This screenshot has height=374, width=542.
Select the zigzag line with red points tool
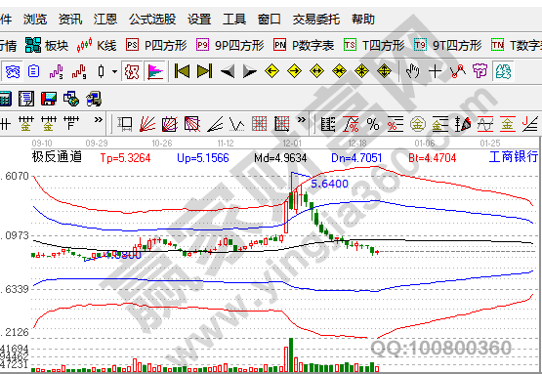pos(458,71)
